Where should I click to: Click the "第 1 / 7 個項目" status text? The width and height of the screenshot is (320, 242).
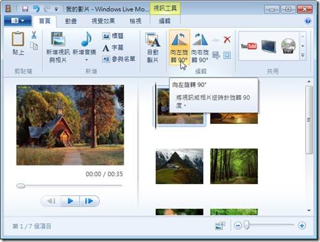coord(32,226)
